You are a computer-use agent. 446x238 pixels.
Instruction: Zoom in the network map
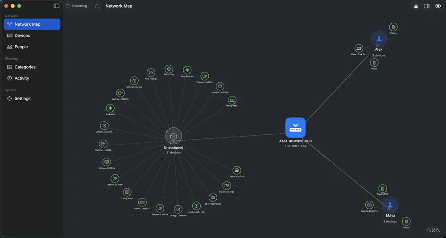pyautogui.click(x=438, y=230)
